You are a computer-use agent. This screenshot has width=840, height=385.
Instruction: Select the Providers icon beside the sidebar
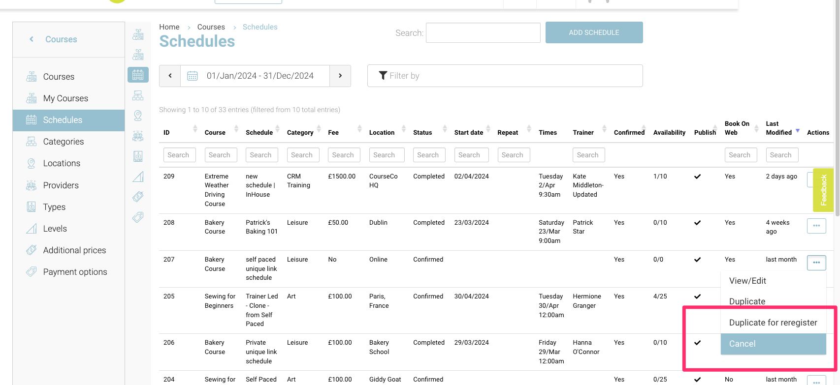tap(138, 136)
